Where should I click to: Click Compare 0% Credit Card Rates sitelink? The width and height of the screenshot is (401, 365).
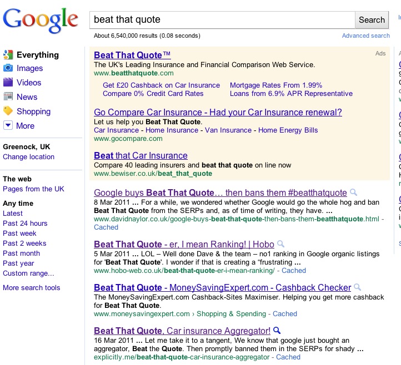[153, 94]
